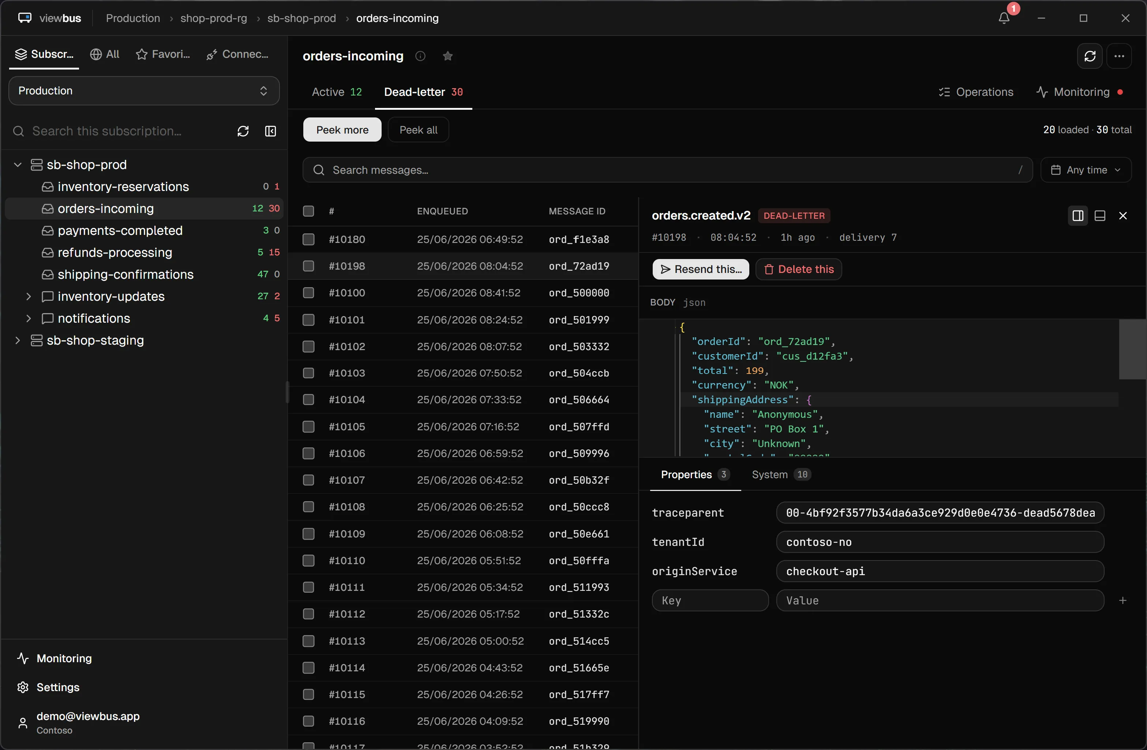Expand the notifications topic

tap(29, 319)
